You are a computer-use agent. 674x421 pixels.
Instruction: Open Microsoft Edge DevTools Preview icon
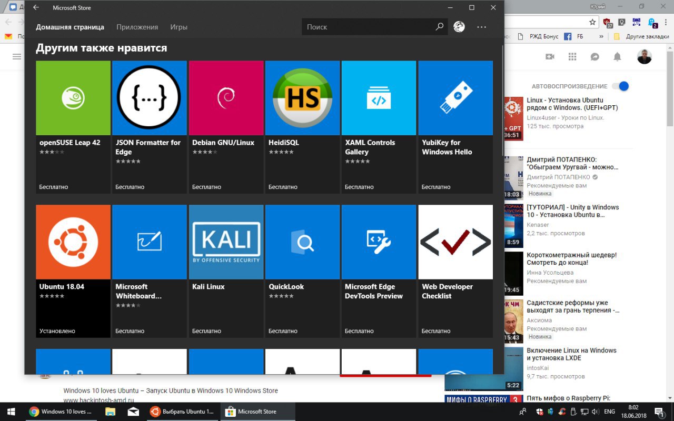[379, 242]
